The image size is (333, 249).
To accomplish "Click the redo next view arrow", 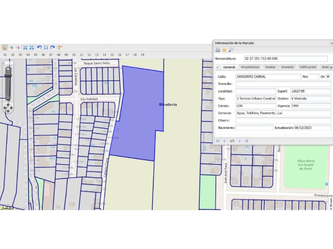I will click(53, 47).
